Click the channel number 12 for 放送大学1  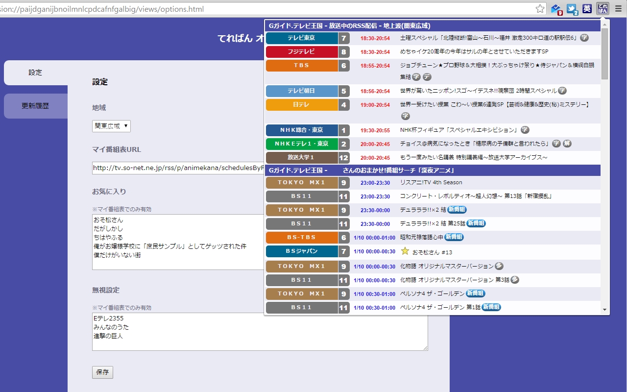pyautogui.click(x=344, y=158)
